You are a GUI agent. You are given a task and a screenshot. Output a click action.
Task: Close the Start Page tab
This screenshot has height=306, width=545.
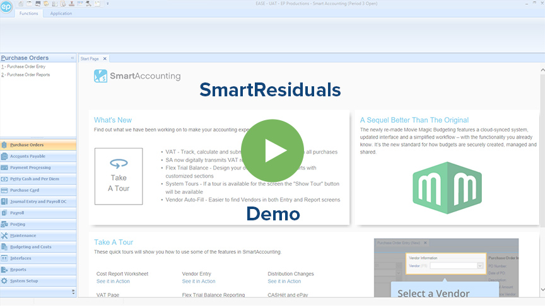pos(105,59)
